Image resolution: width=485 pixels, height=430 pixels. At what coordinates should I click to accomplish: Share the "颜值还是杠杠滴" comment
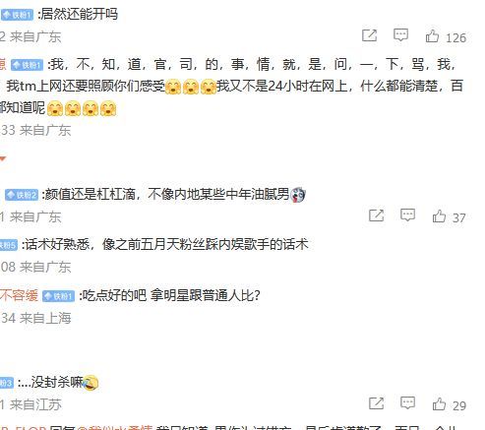pos(376,215)
